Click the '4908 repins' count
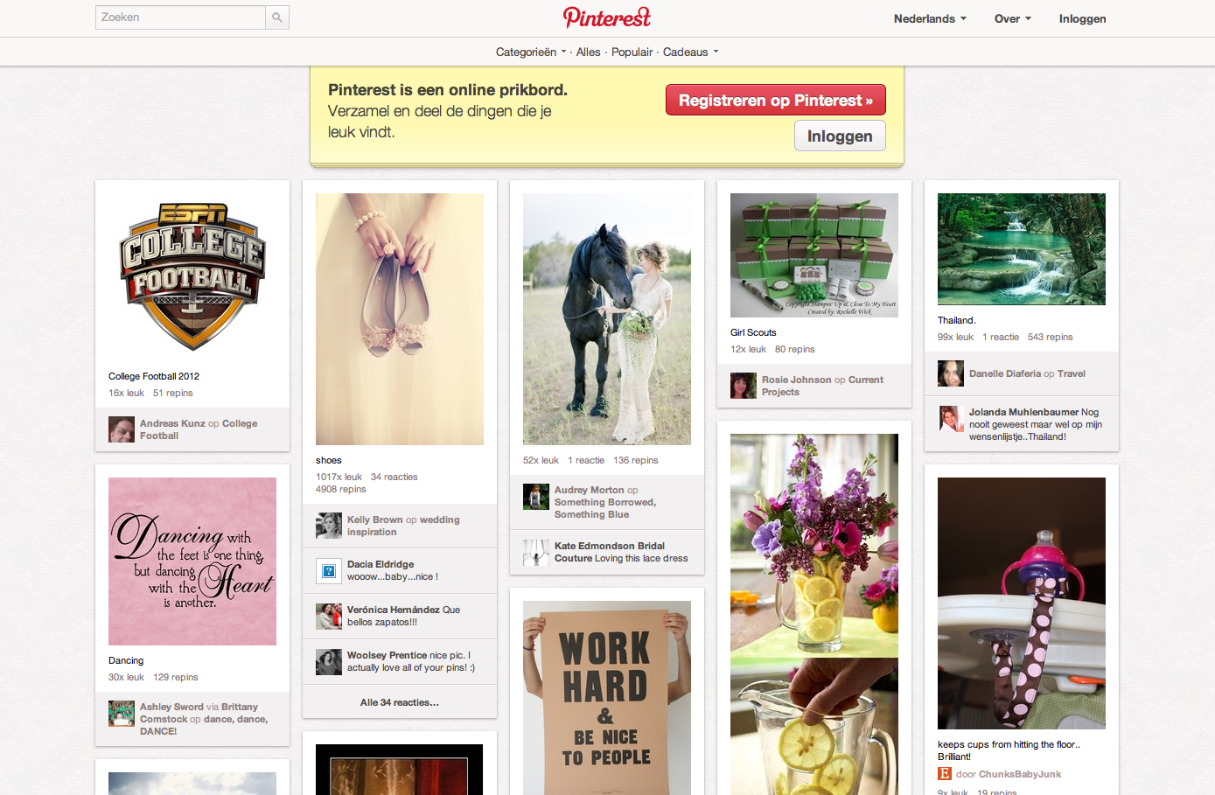 coord(341,489)
